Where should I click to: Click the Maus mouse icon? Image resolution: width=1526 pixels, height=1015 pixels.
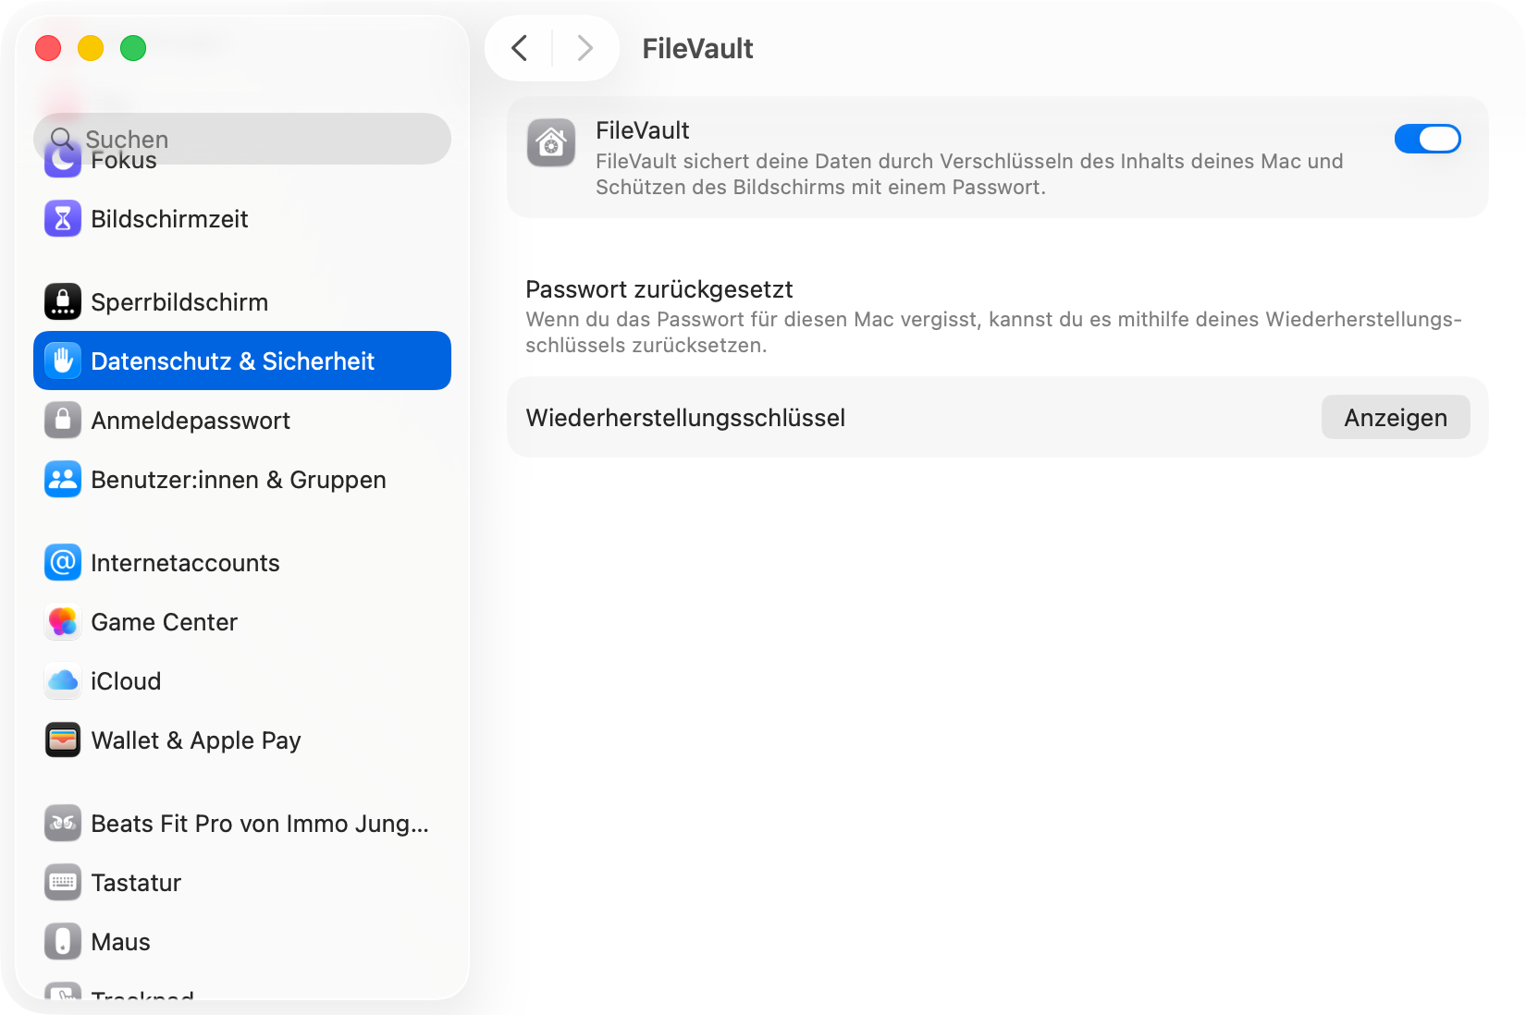[x=63, y=942]
